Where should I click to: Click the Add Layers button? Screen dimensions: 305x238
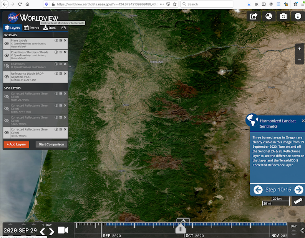click(17, 144)
